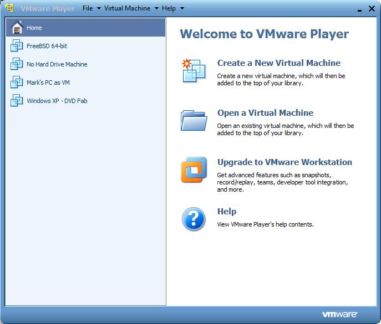Select FreeBSD 64-bit in the library list
The image size is (381, 324).
point(85,46)
